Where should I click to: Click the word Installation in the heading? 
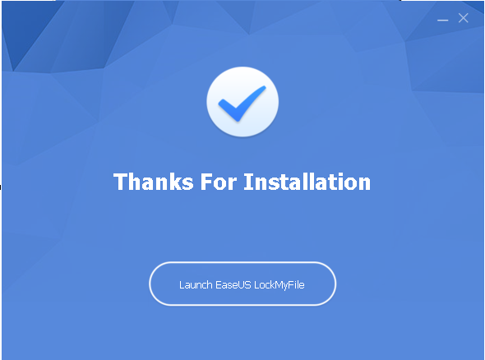click(307, 182)
